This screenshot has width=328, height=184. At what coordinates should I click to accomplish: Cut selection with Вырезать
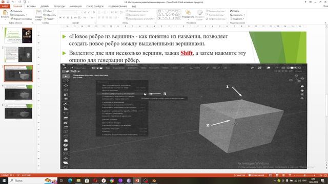pos(16,11)
